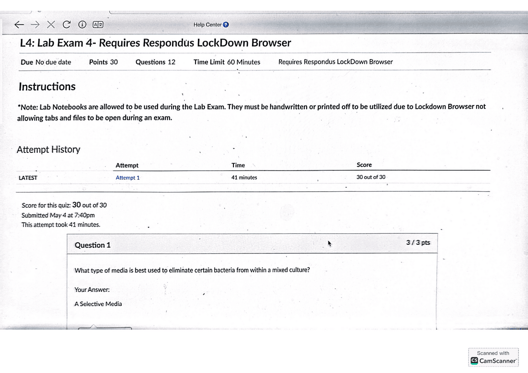
Task: Click the Attempt History heading
Action: click(x=48, y=150)
